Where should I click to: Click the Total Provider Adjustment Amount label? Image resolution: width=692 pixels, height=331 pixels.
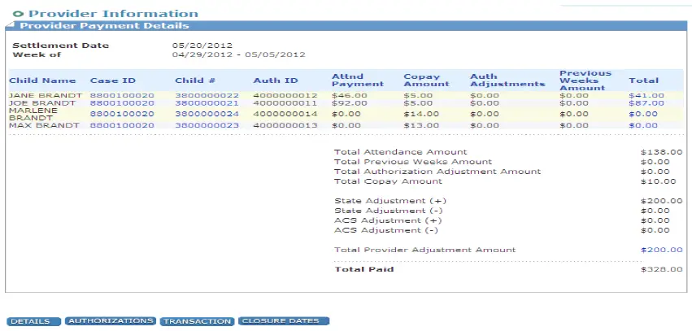(x=425, y=250)
